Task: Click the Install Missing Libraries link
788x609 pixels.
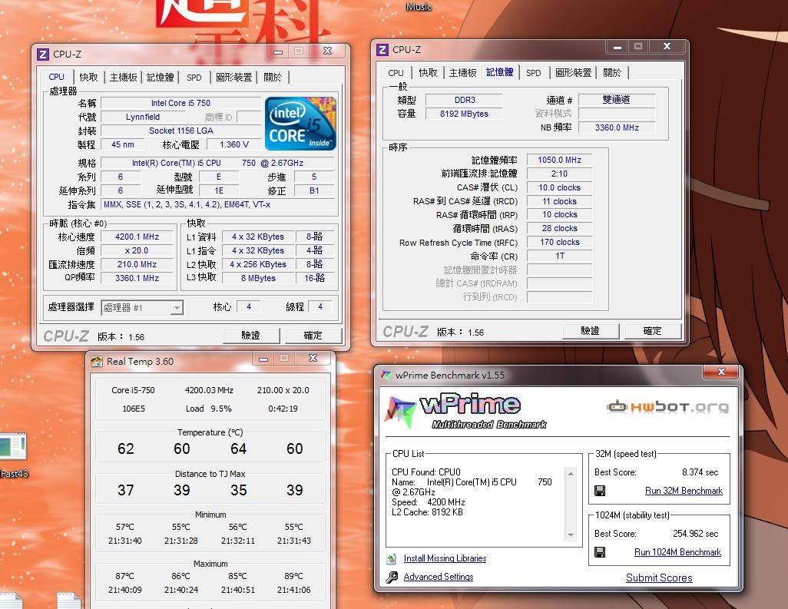Action: tap(445, 558)
